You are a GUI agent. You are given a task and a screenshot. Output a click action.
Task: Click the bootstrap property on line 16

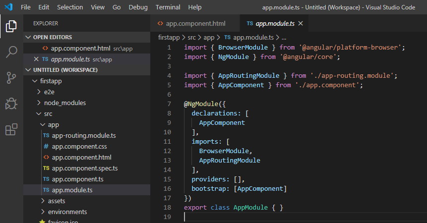pyautogui.click(x=209, y=188)
